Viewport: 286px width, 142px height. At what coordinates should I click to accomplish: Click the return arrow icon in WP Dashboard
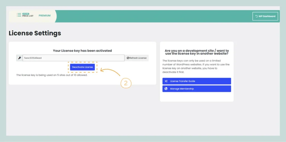[257, 16]
